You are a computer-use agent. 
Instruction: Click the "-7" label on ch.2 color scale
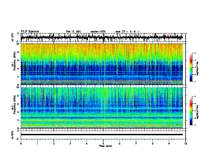click(x=195, y=125)
